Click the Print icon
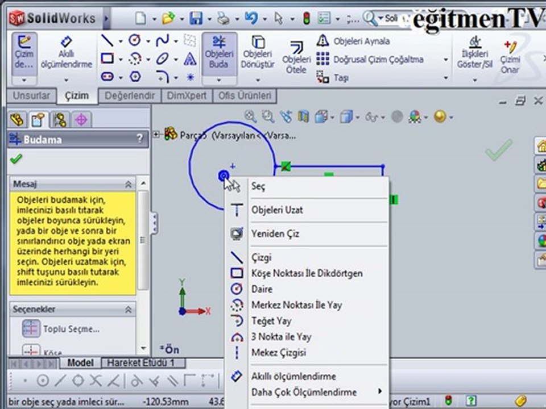Image resolution: width=546 pixels, height=409 pixels. pyautogui.click(x=223, y=18)
